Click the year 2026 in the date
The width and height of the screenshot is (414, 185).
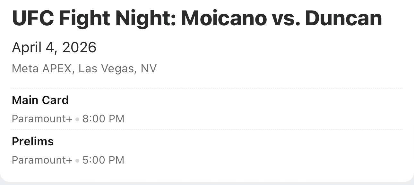pos(79,48)
